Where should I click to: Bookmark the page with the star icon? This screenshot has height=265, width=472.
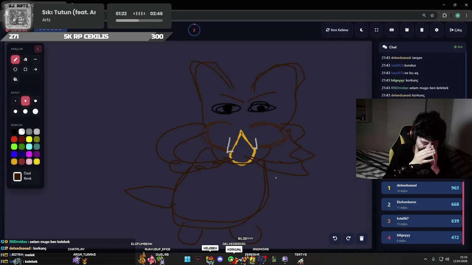coord(432,15)
